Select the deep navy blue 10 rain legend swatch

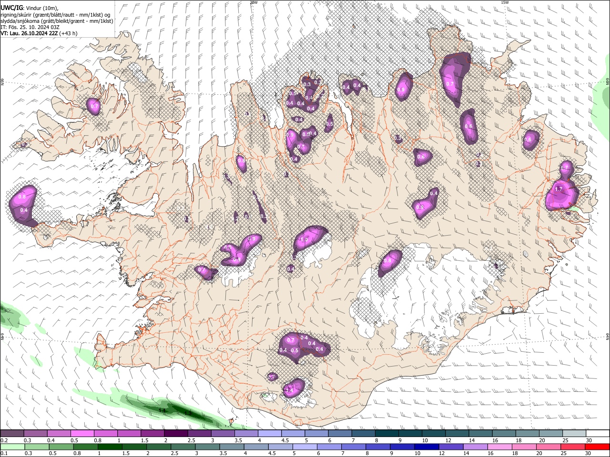coord(427,447)
